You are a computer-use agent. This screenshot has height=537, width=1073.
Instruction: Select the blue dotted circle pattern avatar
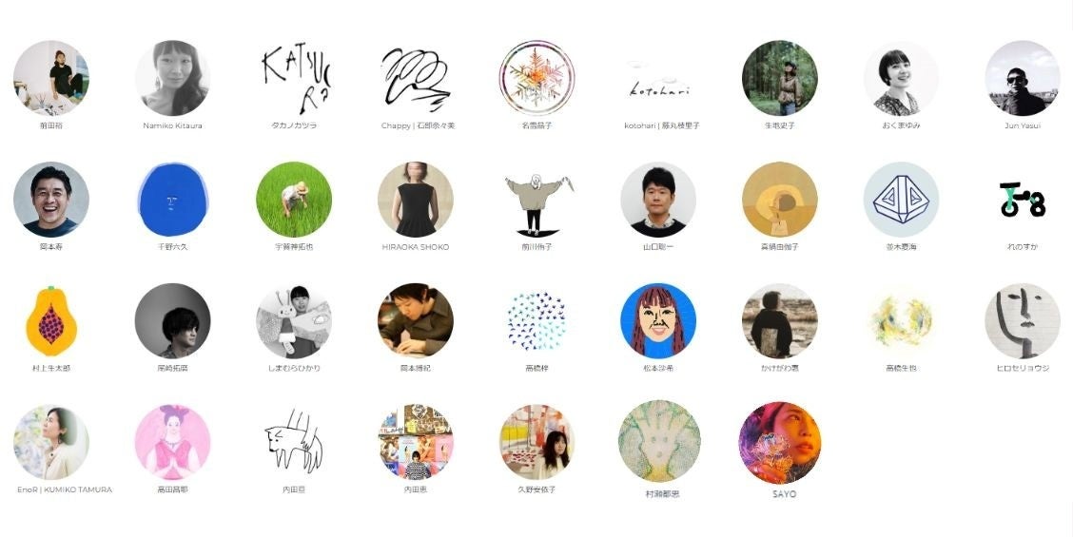(537, 321)
